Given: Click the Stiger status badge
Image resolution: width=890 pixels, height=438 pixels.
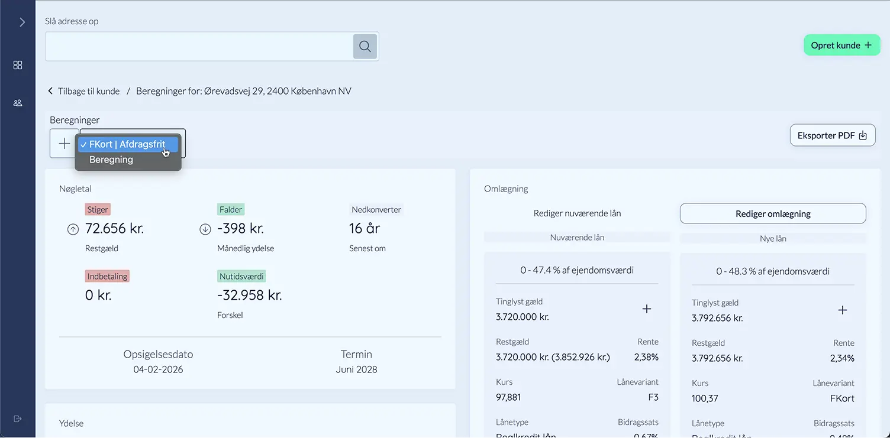Looking at the screenshot, I should coord(98,209).
